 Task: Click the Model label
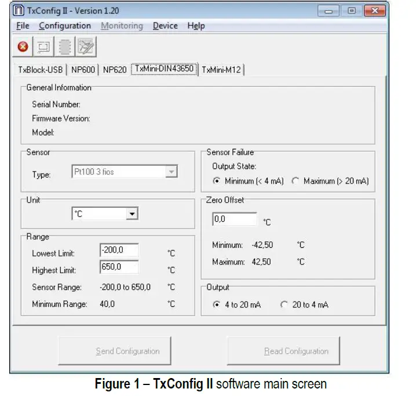coord(43,132)
